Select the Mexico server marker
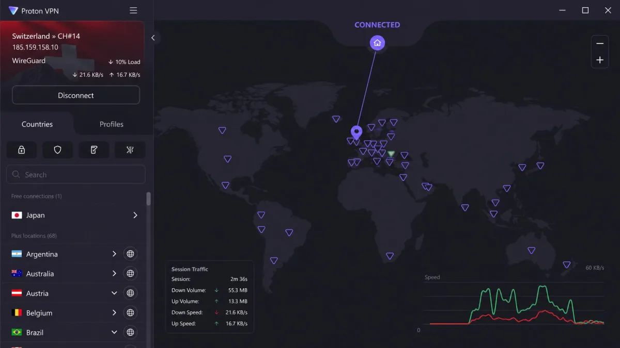Image resolution: width=620 pixels, height=348 pixels. pos(225,185)
